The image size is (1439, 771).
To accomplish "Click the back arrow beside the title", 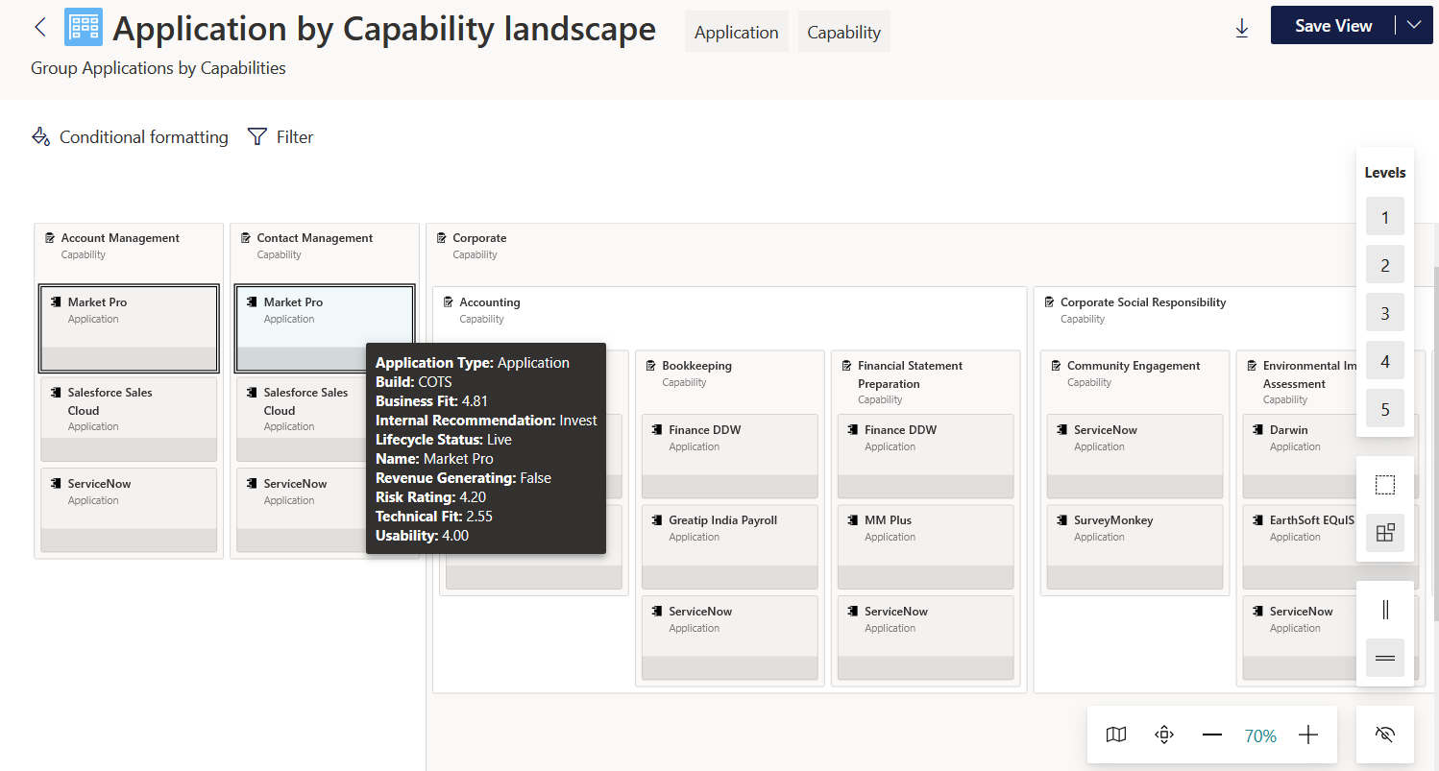I will click(39, 27).
